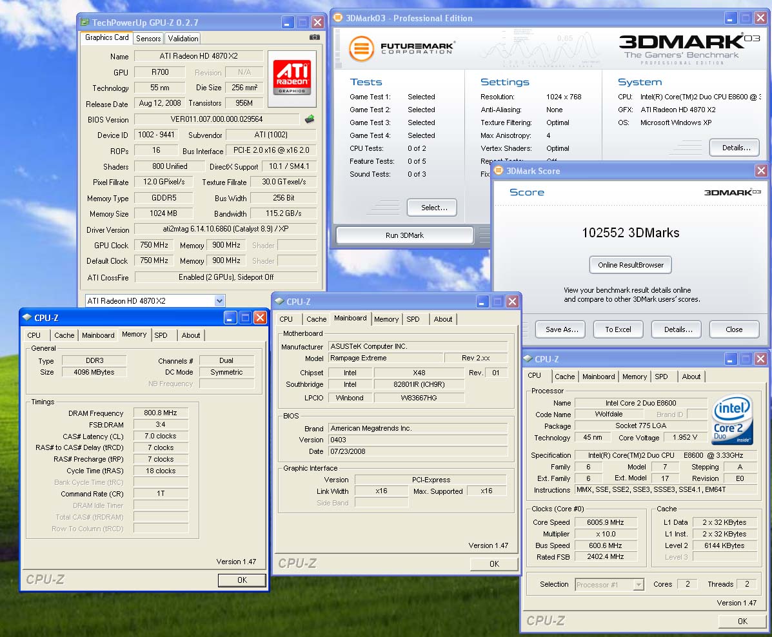Click the Bandwidth value 115.2 GB/s
Image resolution: width=772 pixels, height=637 pixels.
284,213
